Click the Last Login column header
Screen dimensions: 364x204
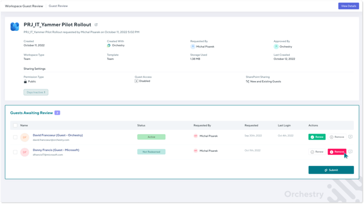pos(284,126)
